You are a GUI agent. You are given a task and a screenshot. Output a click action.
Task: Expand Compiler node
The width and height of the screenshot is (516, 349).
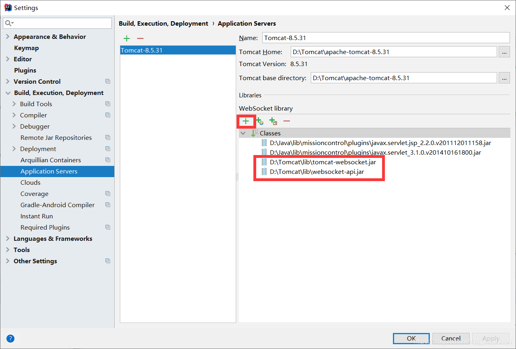[14, 115]
